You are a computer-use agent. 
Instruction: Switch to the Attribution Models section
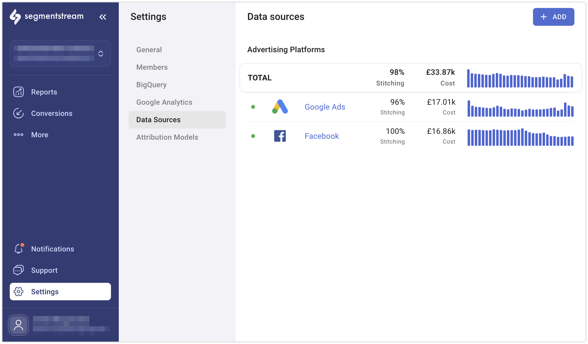[x=167, y=137]
